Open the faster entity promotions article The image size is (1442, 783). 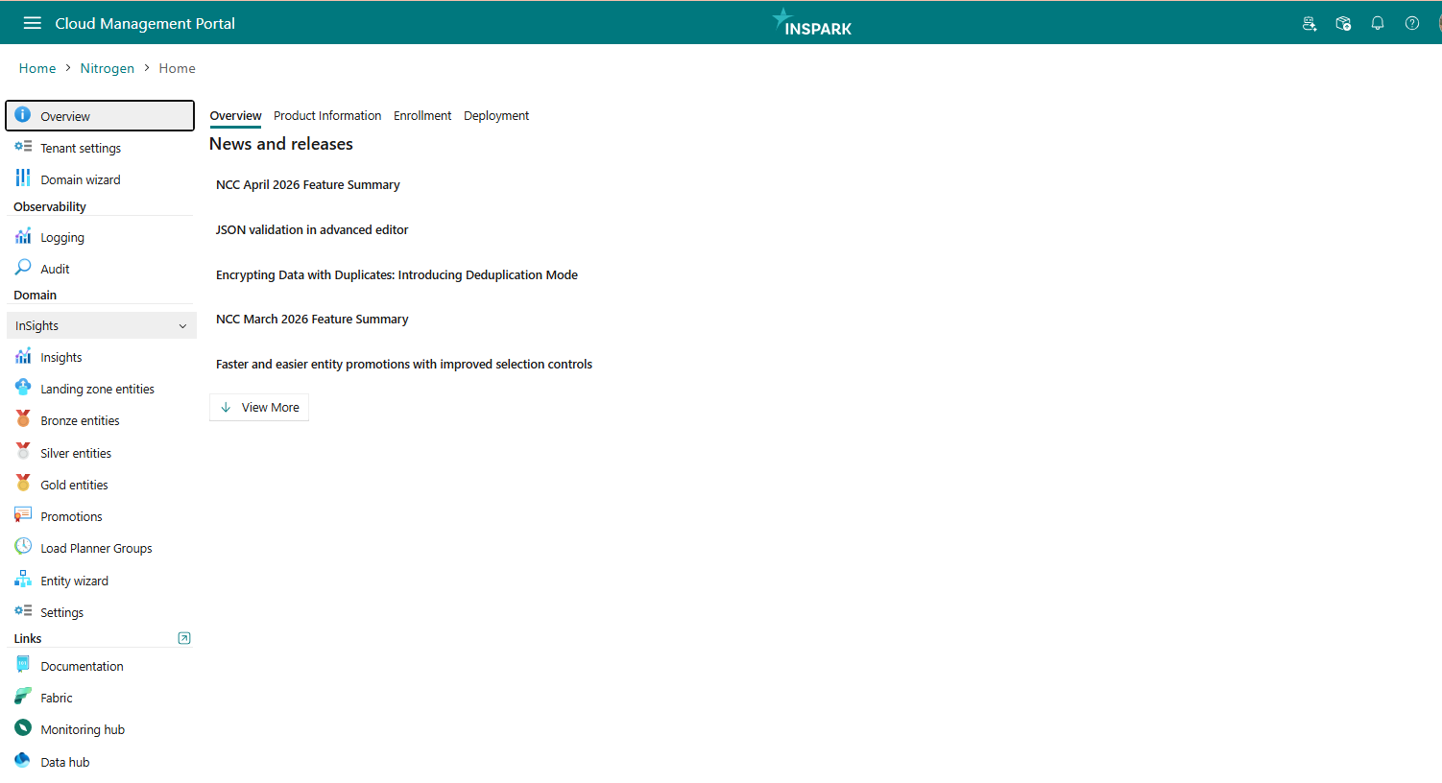click(404, 365)
